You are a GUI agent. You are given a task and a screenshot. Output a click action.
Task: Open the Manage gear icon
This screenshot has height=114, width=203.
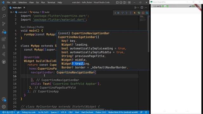tap(4, 107)
